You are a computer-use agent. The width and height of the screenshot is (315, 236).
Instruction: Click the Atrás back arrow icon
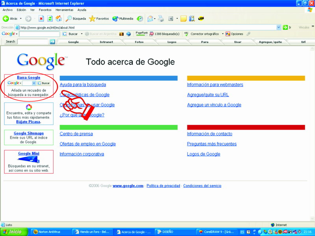tap(6, 19)
